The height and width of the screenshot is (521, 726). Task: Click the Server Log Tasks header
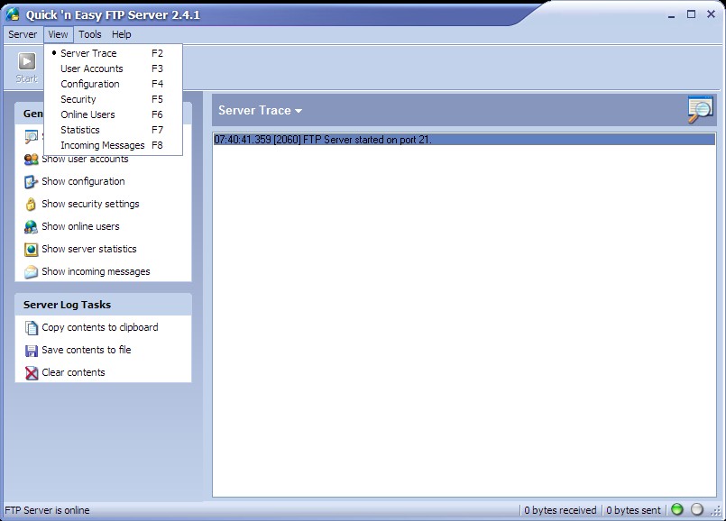pos(103,305)
